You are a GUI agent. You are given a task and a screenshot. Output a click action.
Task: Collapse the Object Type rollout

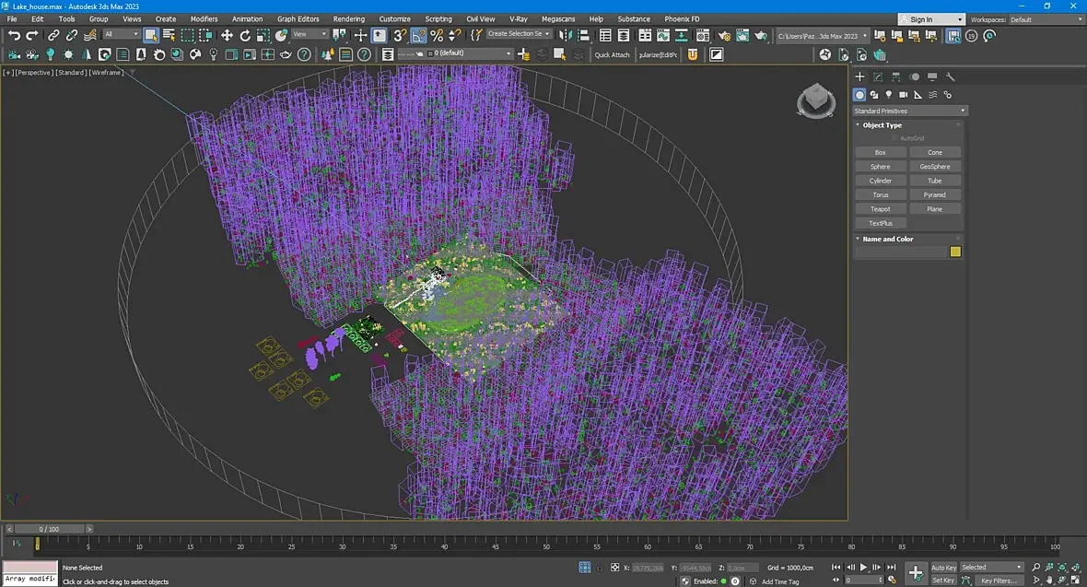tap(882, 125)
